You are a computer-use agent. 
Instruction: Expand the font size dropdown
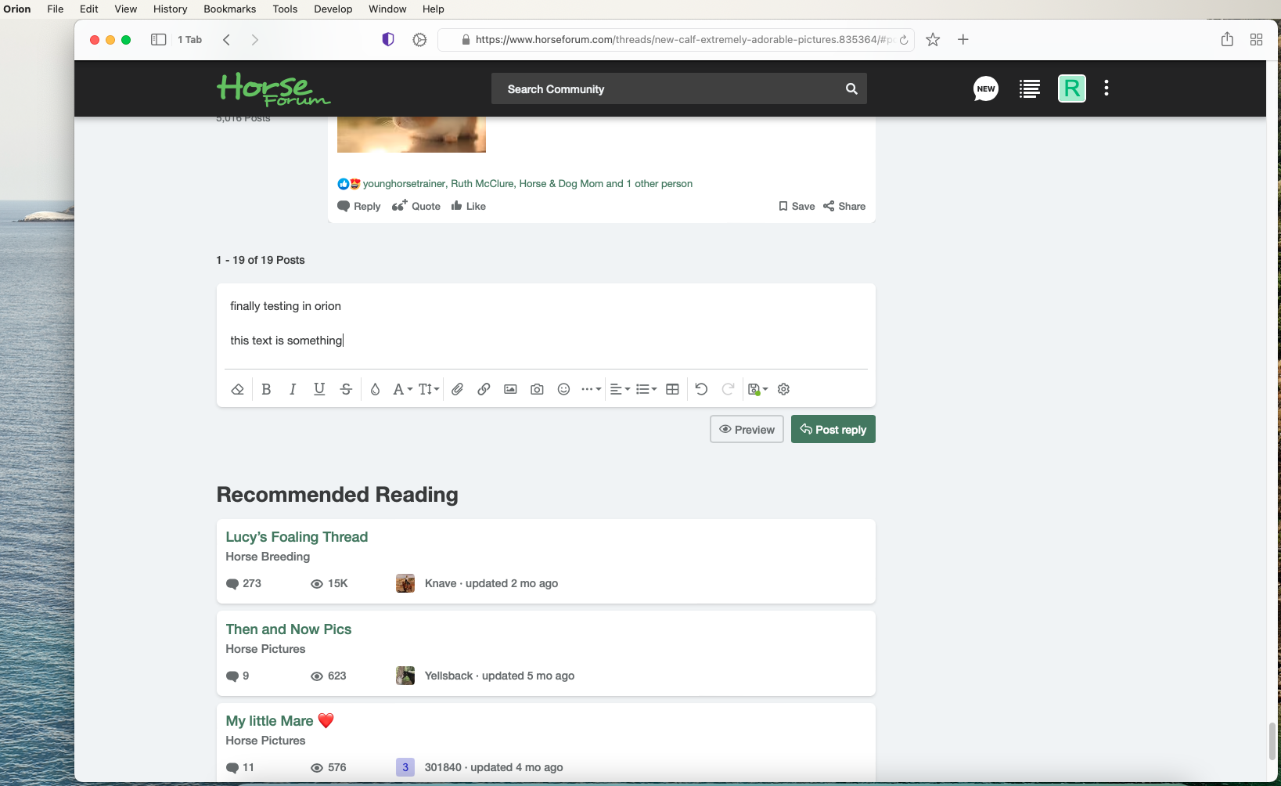pyautogui.click(x=429, y=389)
